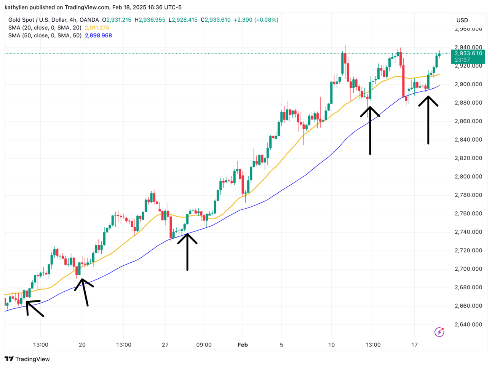This screenshot has height=367, width=492.
Task: Click the 2,760.000 price axis label
Action: (x=468, y=214)
